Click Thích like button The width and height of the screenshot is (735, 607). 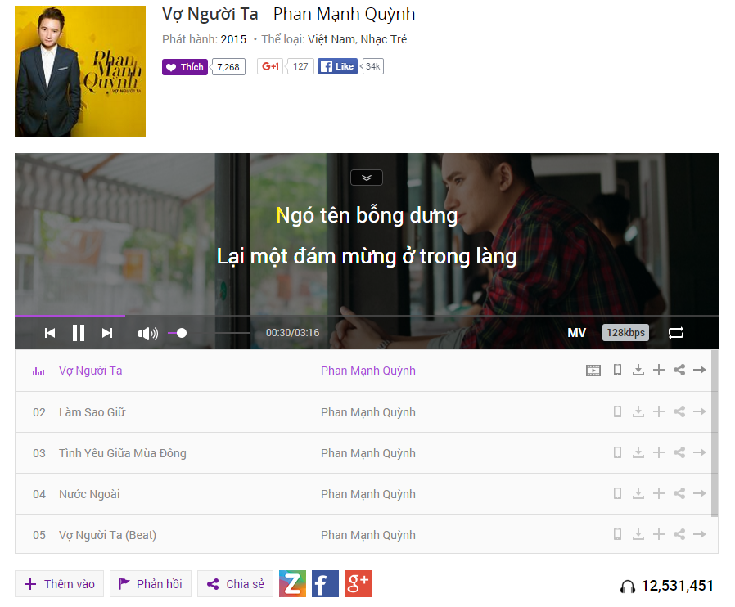(185, 67)
